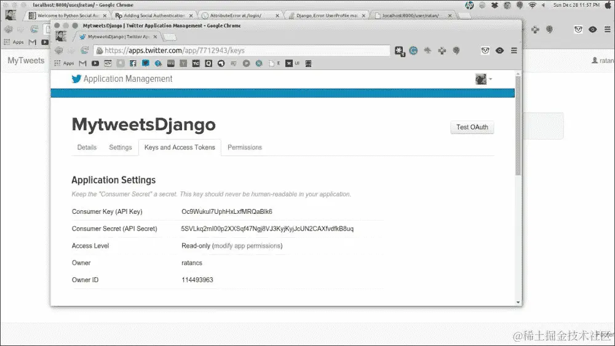The width and height of the screenshot is (615, 346).
Task: Click the HP icon in the top menu bar
Action: [x=469, y=5]
